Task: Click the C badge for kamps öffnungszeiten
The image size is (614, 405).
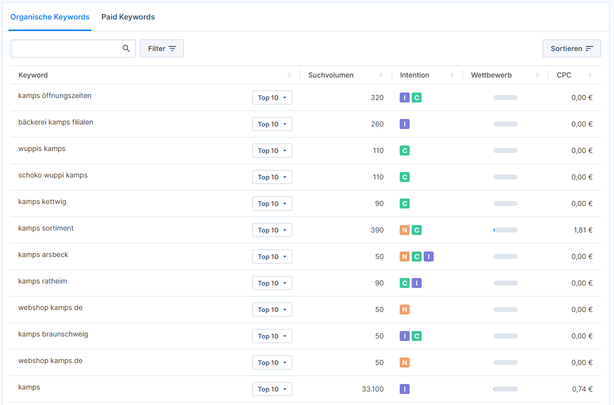Action: [417, 97]
